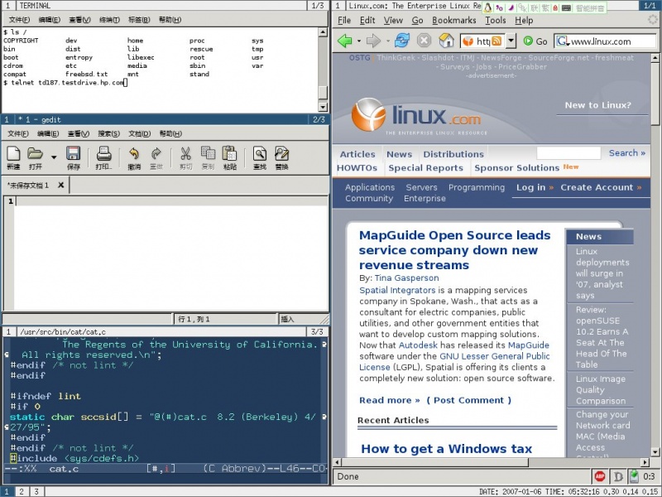Click the browser horizontal scrollbar right arrow

click(x=645, y=462)
